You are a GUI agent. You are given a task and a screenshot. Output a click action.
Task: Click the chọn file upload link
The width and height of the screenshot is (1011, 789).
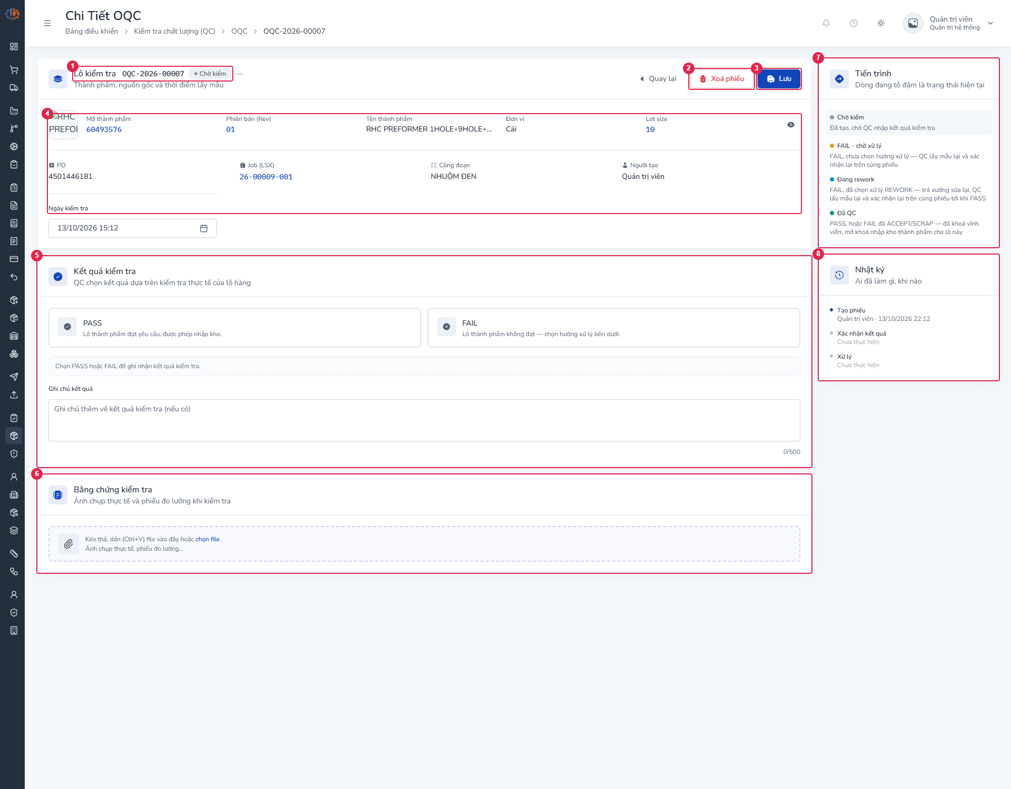coord(207,539)
